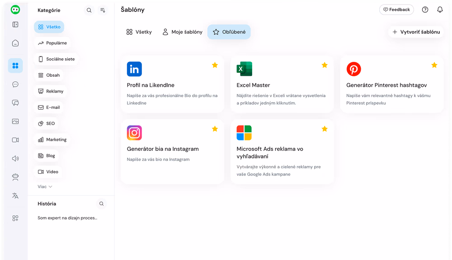452x260 pixels.
Task: Open the chat bubble icon in left rail
Action: coord(15,84)
